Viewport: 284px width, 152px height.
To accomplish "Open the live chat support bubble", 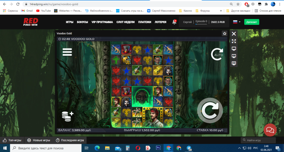I will [270, 130].
